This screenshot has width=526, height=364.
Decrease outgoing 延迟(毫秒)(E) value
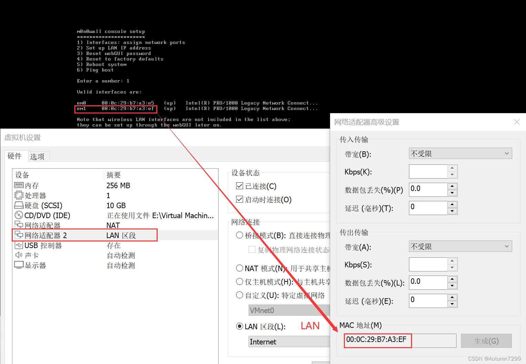click(x=452, y=304)
